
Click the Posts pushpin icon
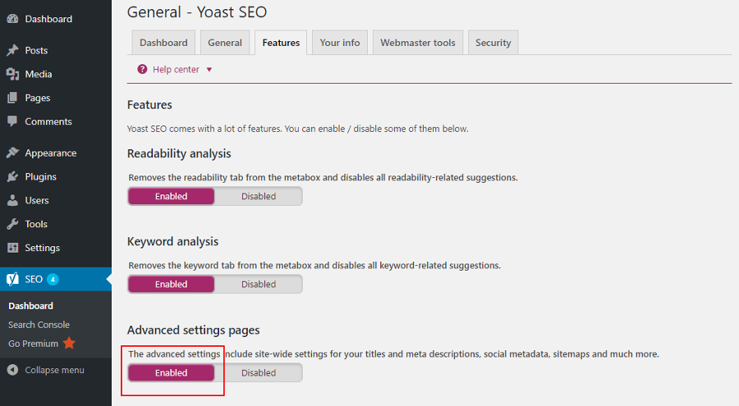pos(12,50)
